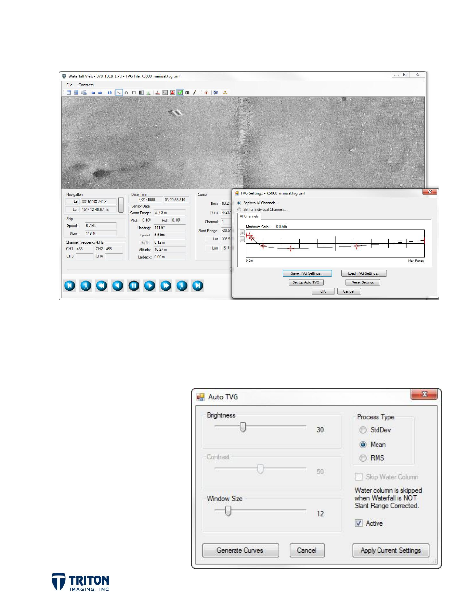Select the RMS process type
472x611 pixels.
coord(363,458)
